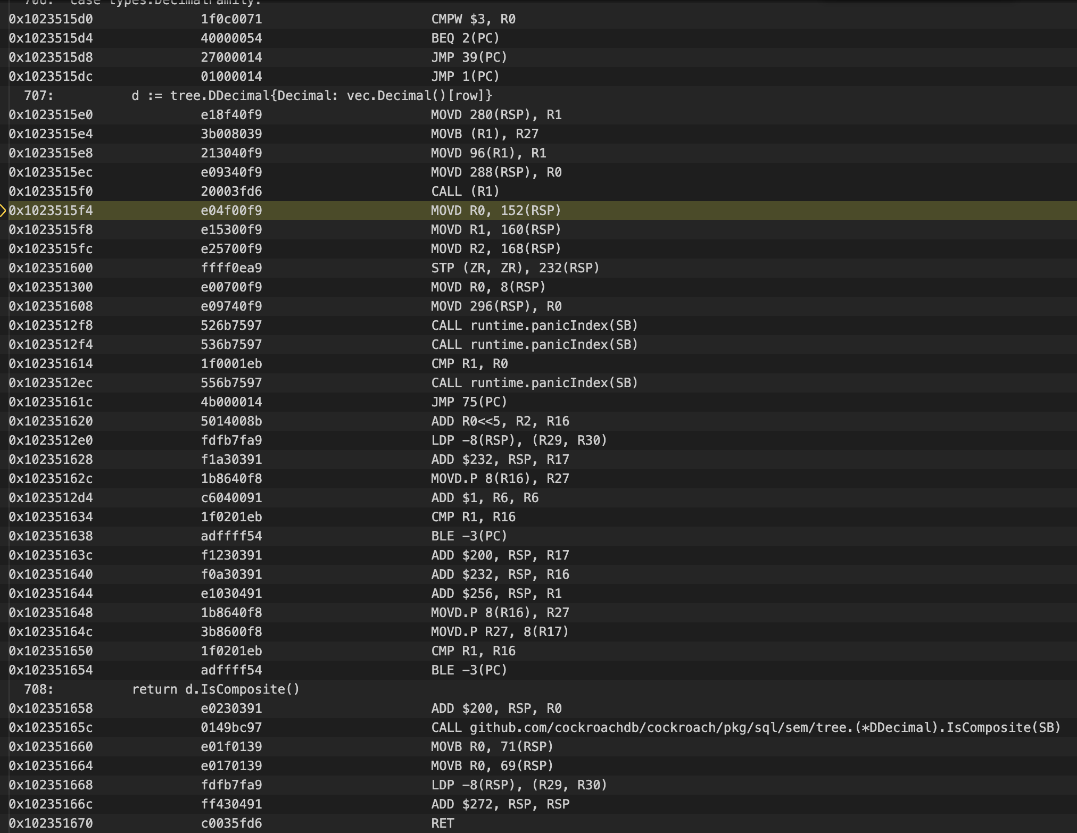Click MOVD R1, 160(RSP) instruction
The width and height of the screenshot is (1077, 833).
[496, 230]
